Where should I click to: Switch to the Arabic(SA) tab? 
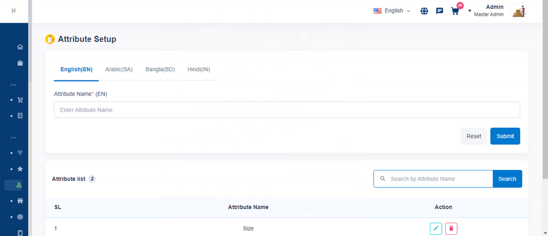click(x=119, y=70)
